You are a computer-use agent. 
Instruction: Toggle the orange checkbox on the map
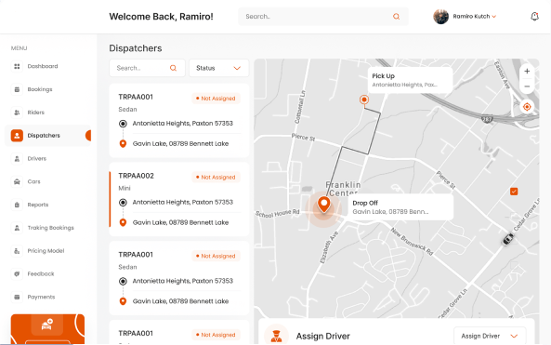514,192
